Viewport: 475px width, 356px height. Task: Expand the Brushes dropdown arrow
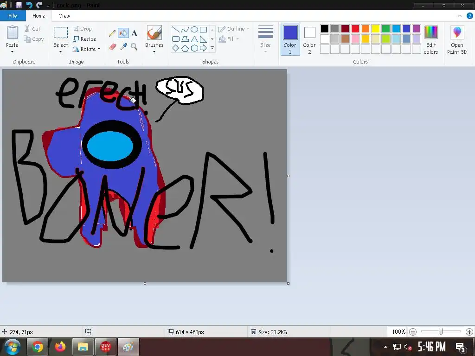click(154, 52)
